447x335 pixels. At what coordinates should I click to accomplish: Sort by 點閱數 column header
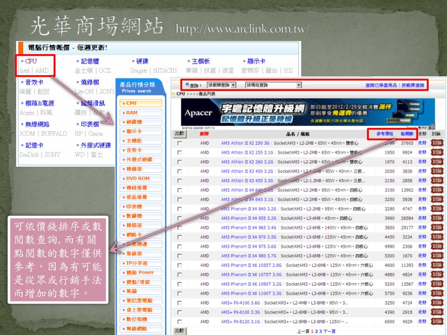407,133
